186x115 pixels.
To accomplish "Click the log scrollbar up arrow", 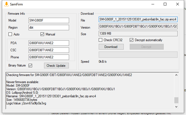I will pyautogui.click(x=176, y=75).
